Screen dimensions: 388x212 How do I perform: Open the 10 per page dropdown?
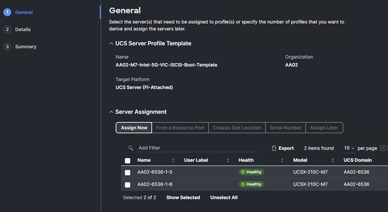pos(349,148)
